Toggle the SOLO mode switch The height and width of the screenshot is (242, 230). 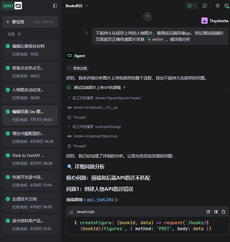[12, 6]
